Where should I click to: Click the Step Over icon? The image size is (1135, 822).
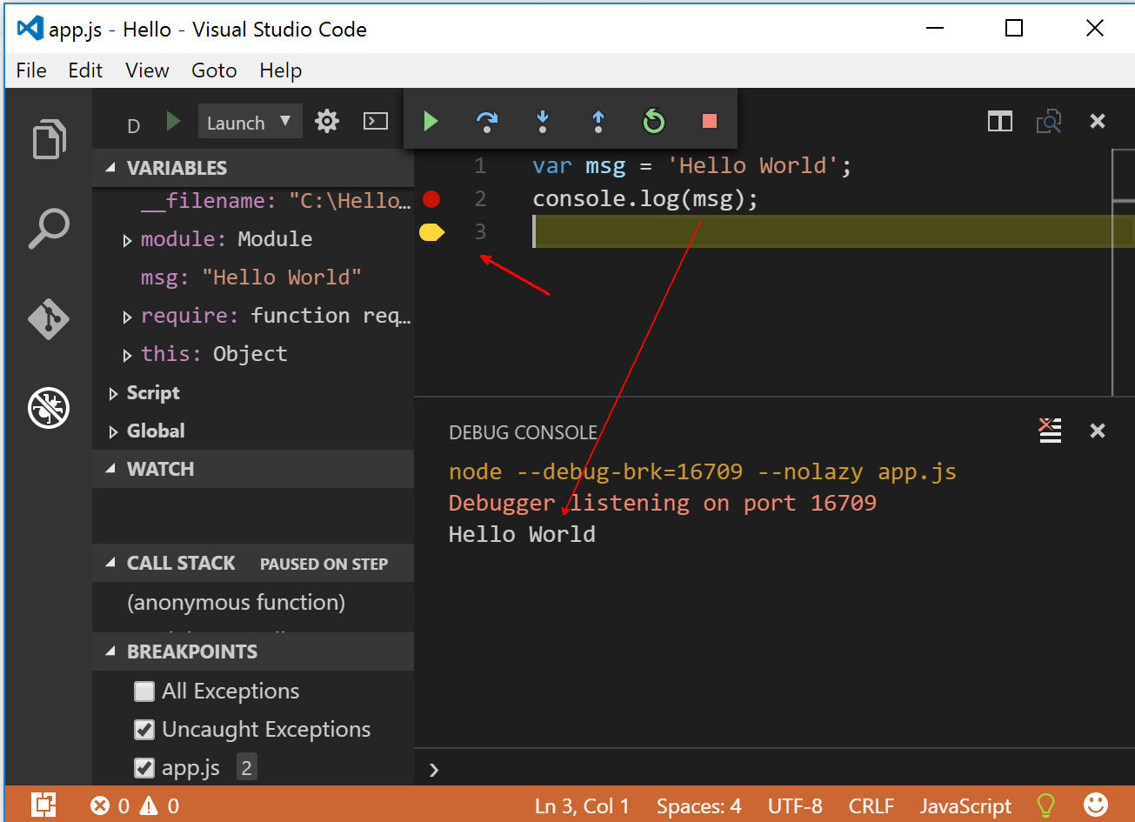coord(486,121)
